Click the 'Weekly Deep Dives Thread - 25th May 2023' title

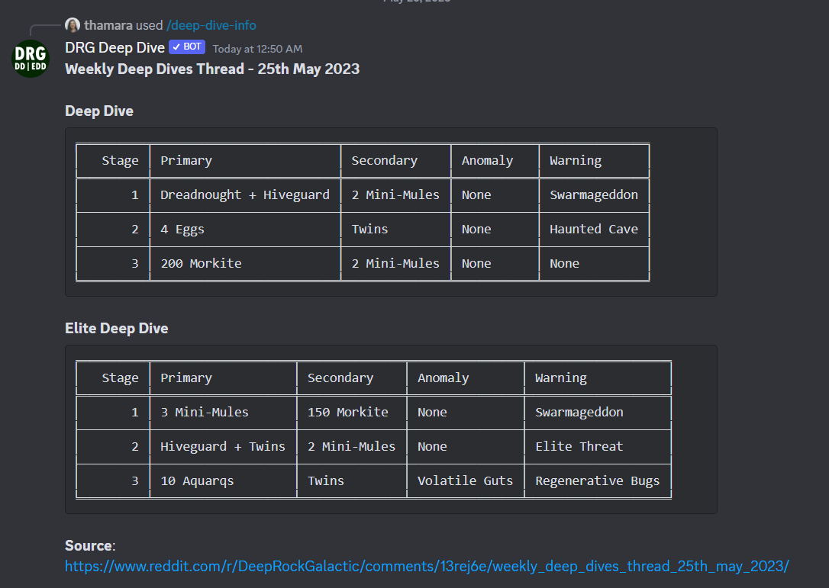212,69
